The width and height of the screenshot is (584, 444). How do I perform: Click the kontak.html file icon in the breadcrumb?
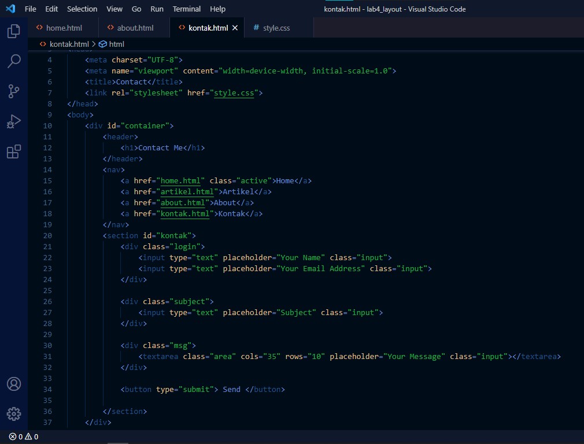42,44
